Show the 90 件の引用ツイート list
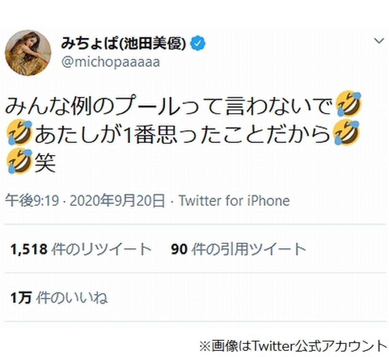The height and width of the screenshot is (357, 389). coord(238,249)
